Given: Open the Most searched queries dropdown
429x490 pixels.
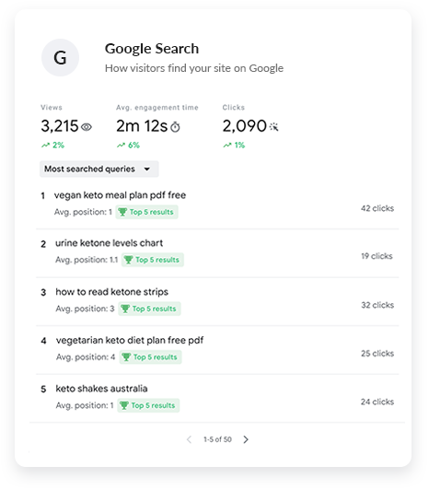Looking at the screenshot, I should point(99,169).
